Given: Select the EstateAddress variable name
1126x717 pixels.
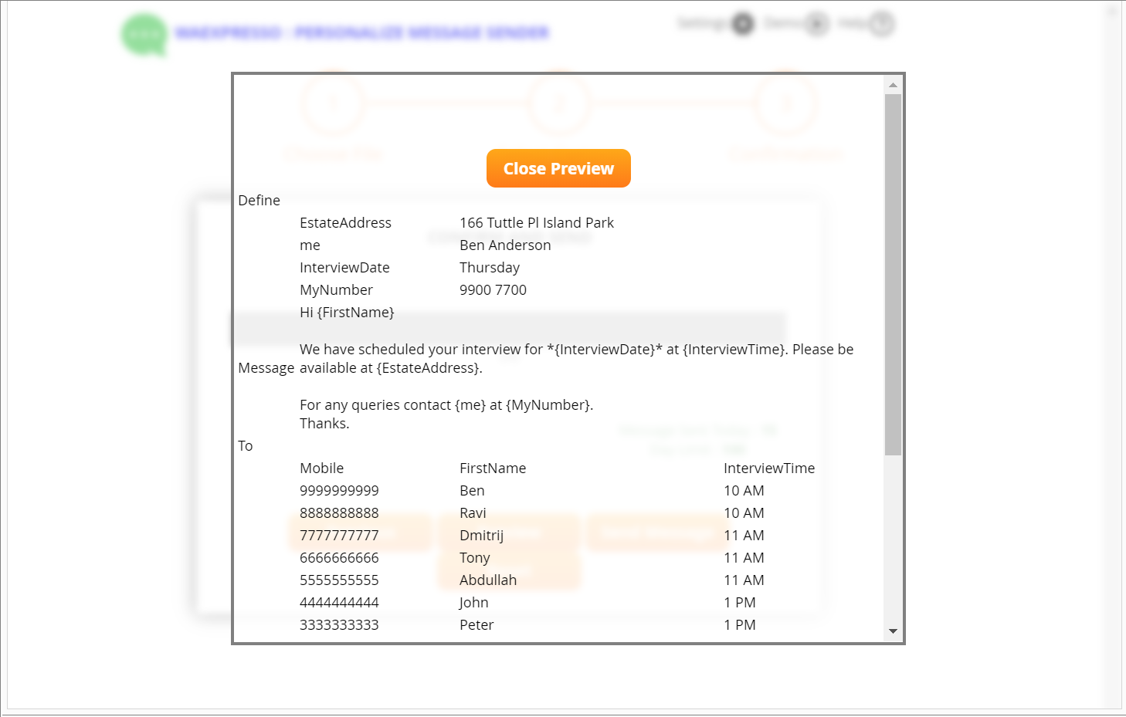Looking at the screenshot, I should [x=345, y=223].
